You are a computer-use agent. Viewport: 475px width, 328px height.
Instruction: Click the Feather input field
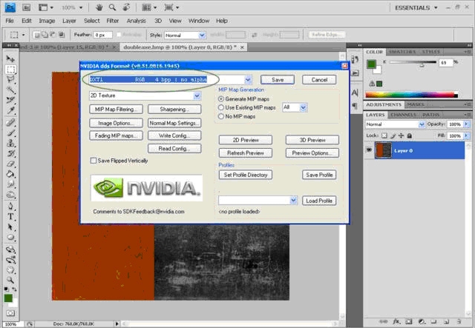[103, 35]
